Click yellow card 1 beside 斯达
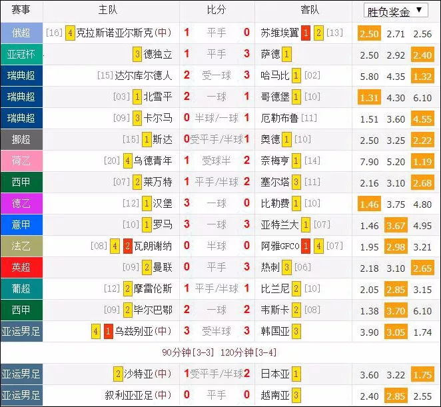The image size is (441, 407). tap(147, 139)
